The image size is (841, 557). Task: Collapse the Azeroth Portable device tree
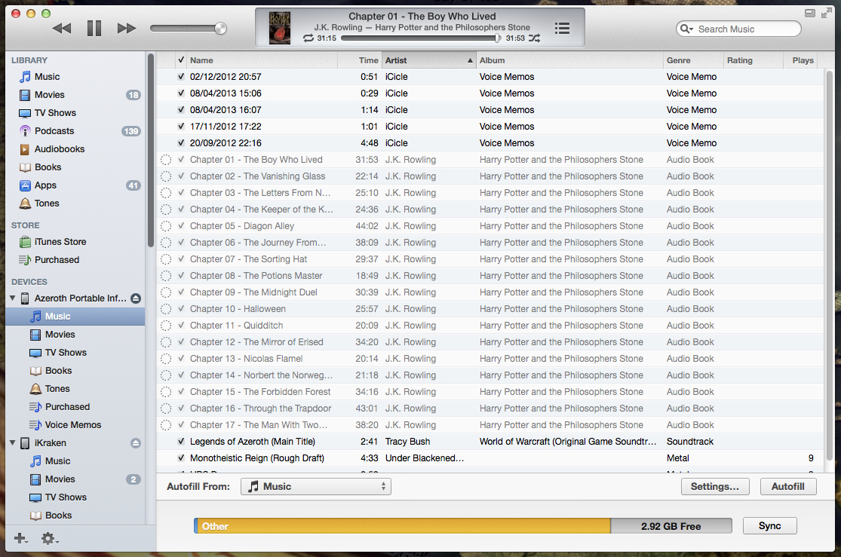point(12,298)
